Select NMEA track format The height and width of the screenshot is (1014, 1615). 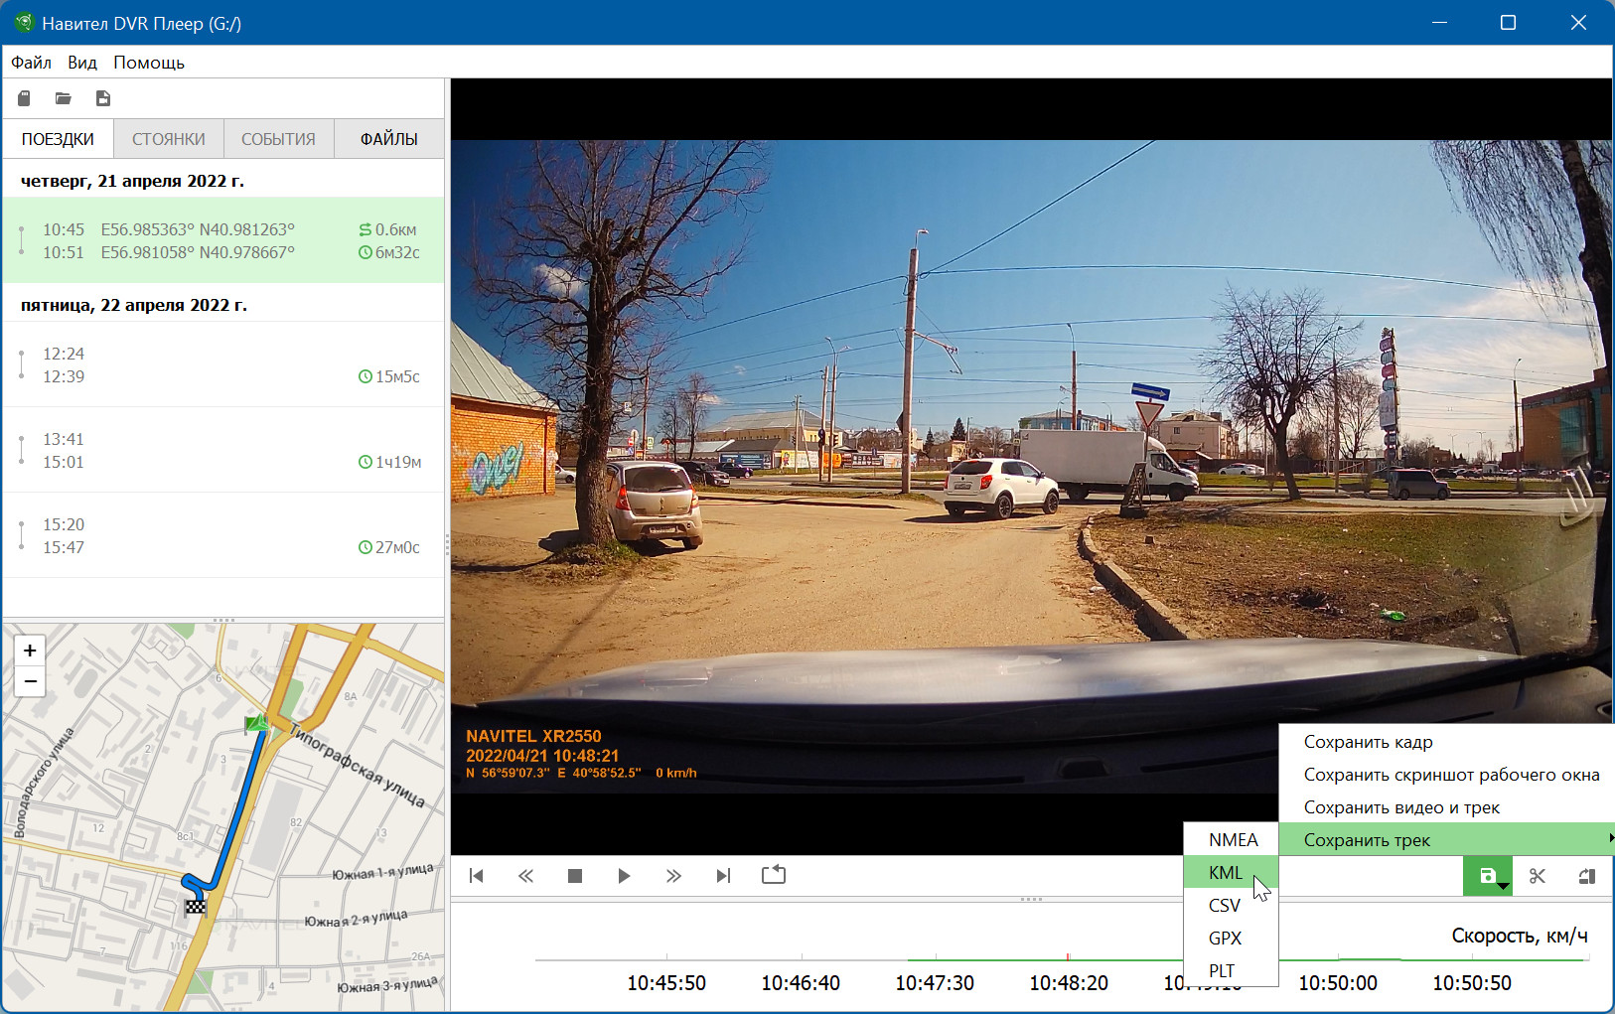coord(1232,840)
